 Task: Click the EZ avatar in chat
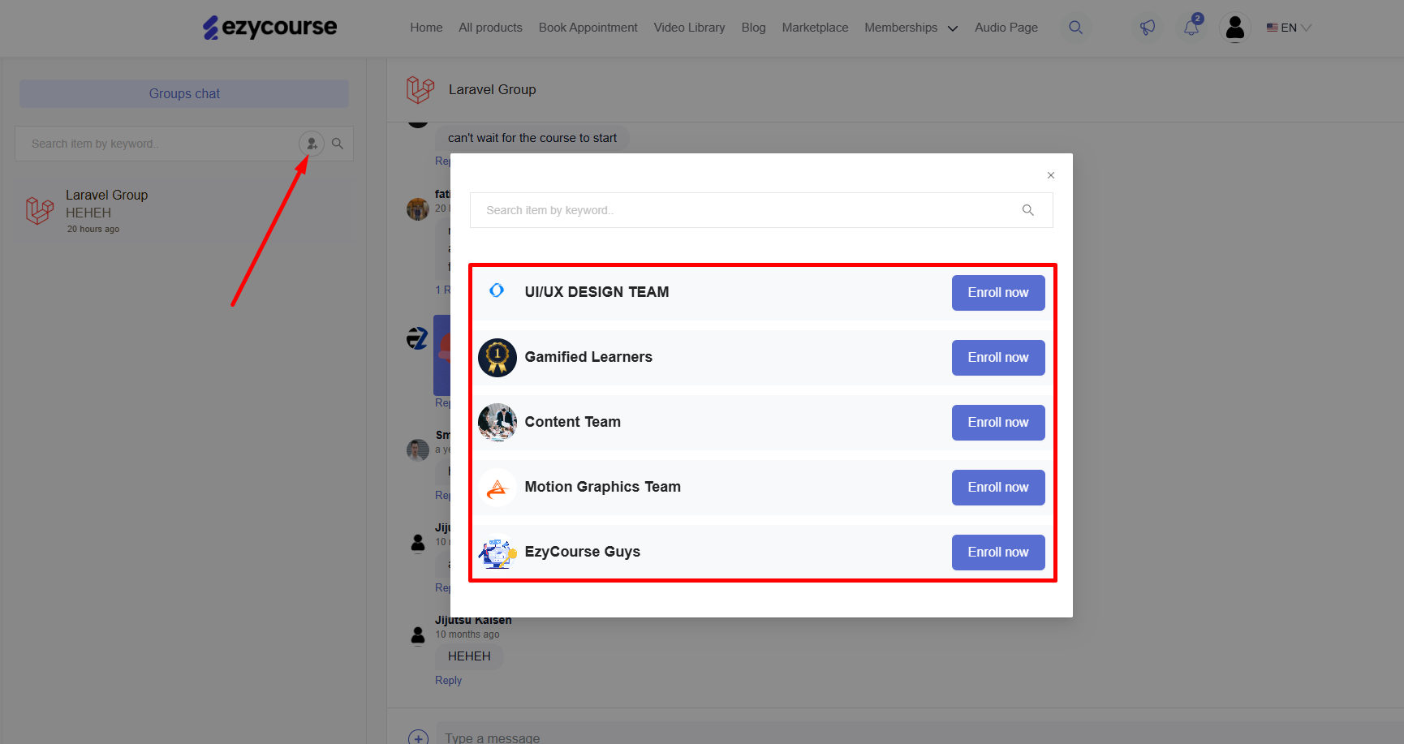click(x=417, y=338)
